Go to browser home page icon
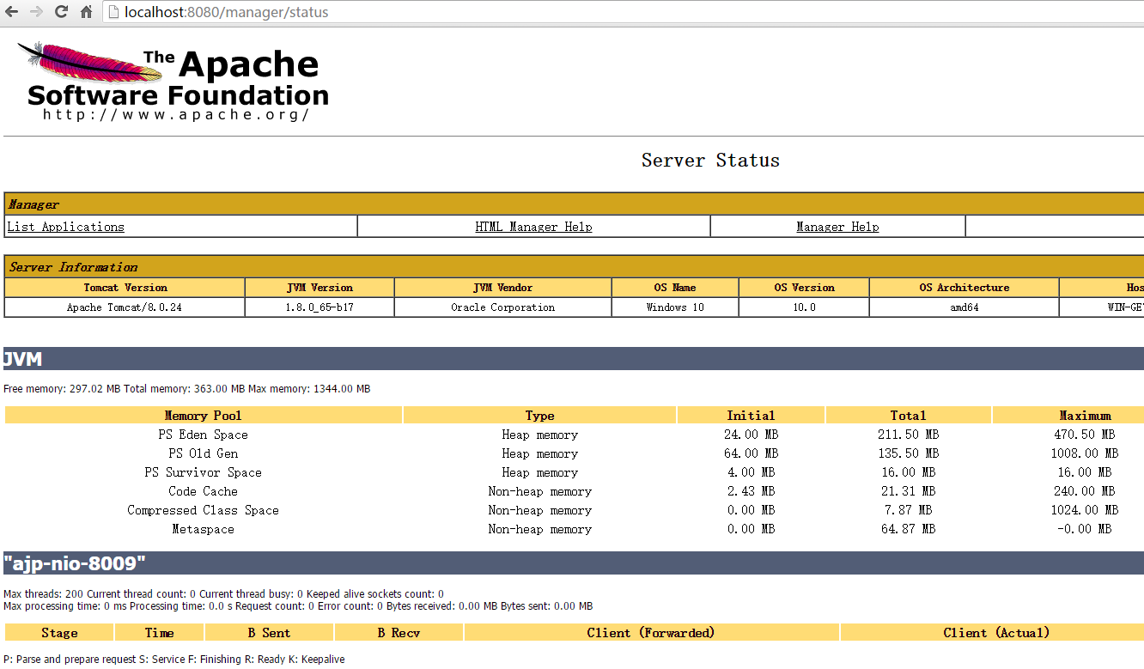The image size is (1144, 669). [x=86, y=12]
